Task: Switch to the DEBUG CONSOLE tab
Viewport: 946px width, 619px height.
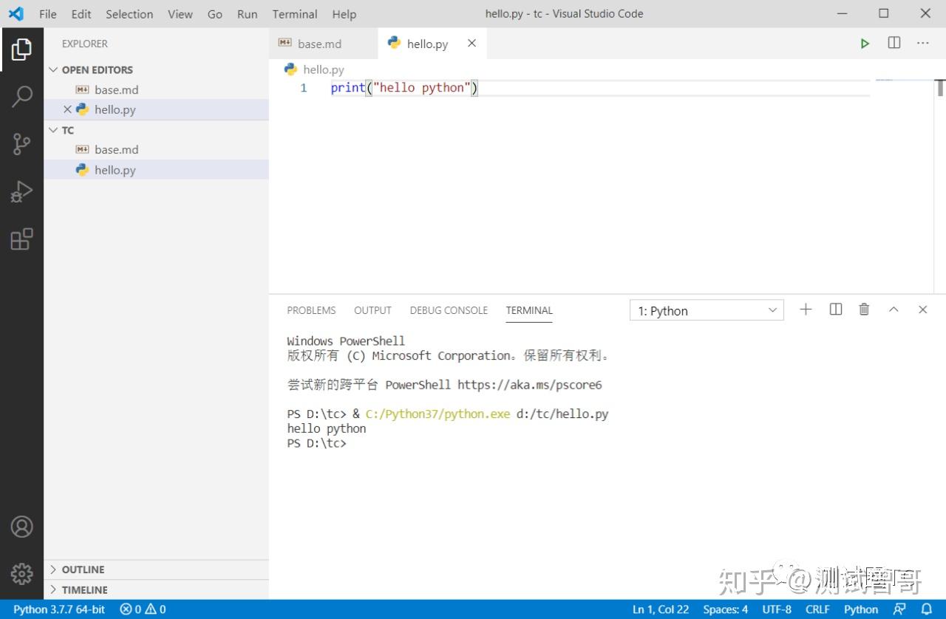Action: [x=449, y=310]
